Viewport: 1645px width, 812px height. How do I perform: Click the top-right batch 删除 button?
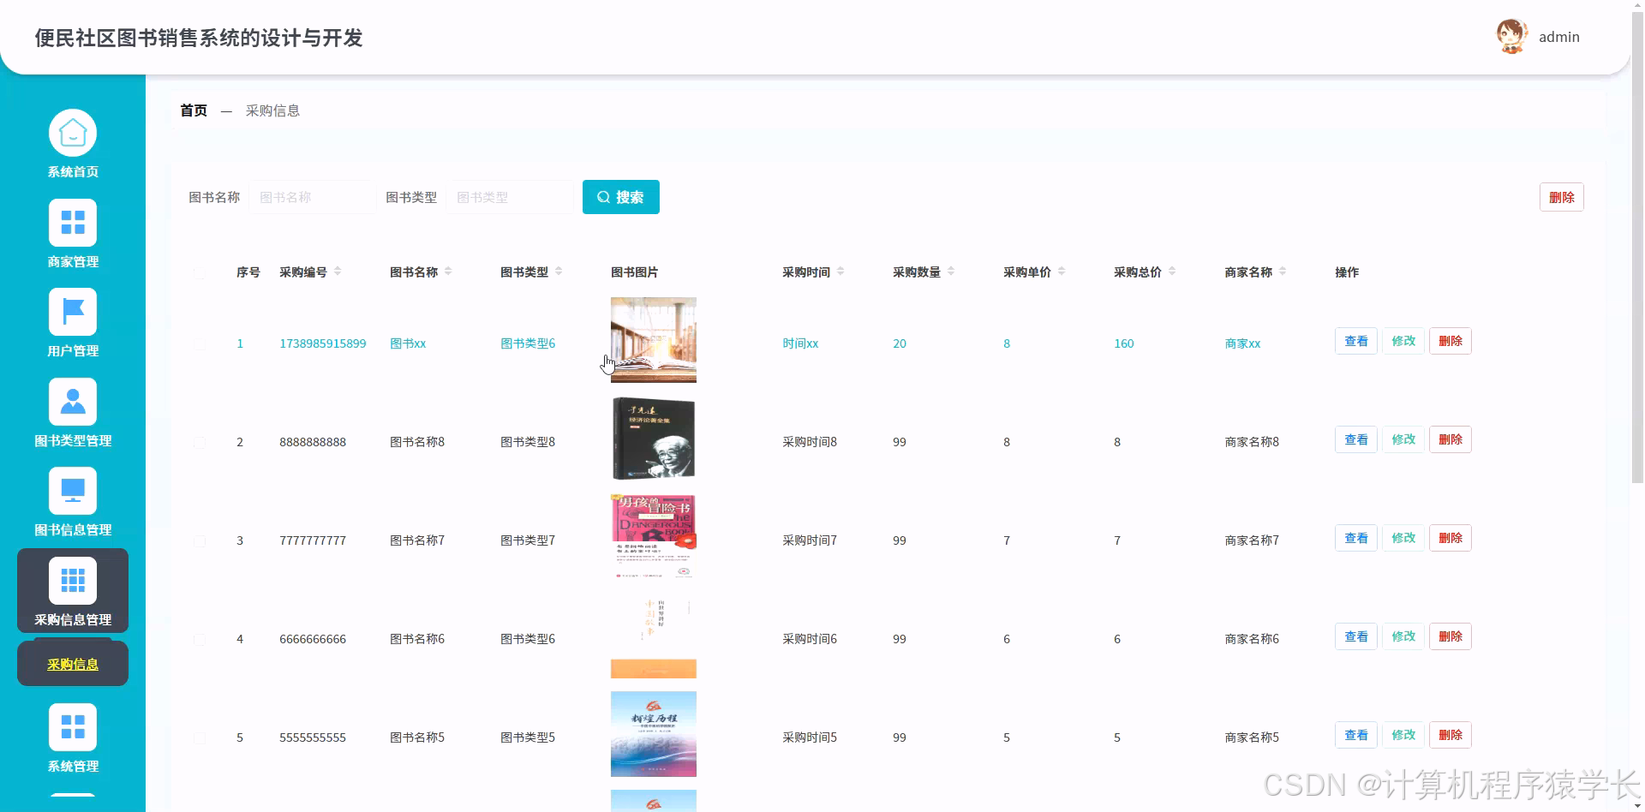[1561, 197]
